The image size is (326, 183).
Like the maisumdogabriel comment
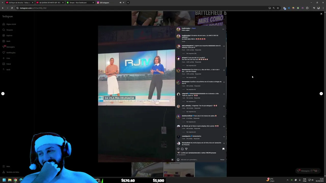pyautogui.click(x=224, y=46)
